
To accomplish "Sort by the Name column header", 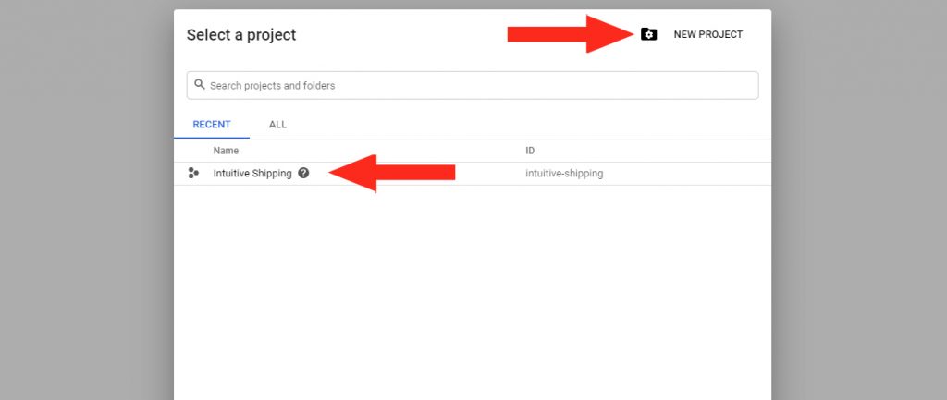I will tap(226, 151).
